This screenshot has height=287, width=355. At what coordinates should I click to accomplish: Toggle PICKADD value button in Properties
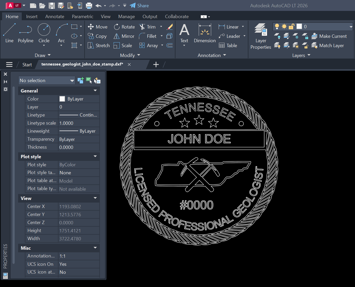pyautogui.click(x=80, y=80)
